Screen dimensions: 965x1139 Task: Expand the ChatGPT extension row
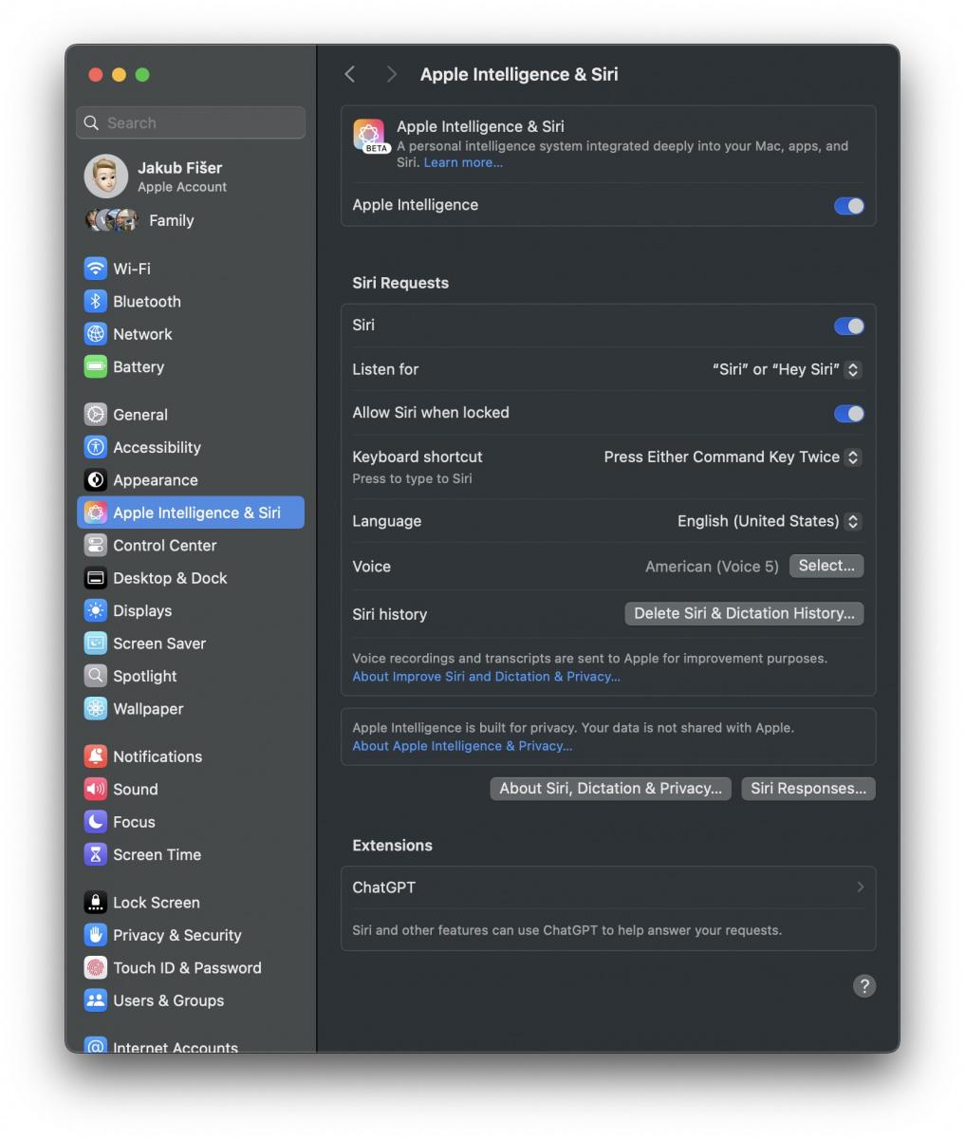(608, 887)
